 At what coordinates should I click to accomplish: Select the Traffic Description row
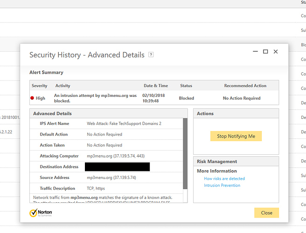[x=106, y=188]
